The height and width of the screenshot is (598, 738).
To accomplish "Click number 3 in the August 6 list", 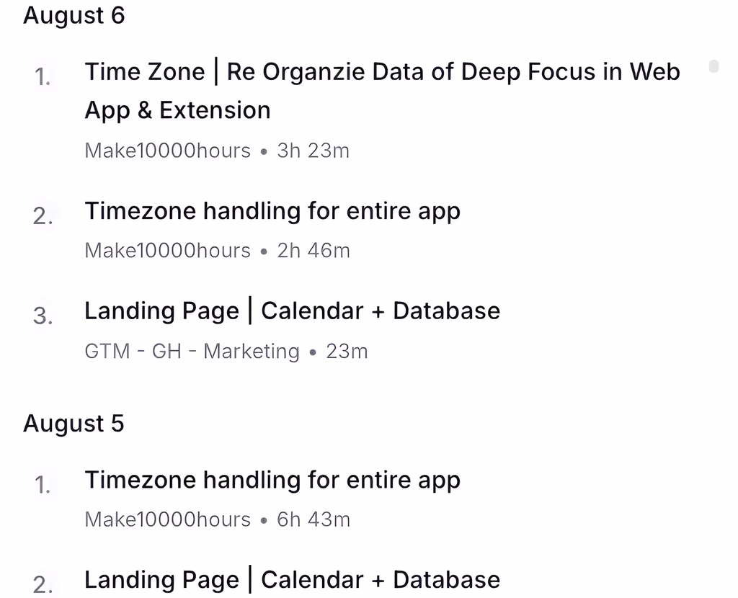I will pos(43,316).
